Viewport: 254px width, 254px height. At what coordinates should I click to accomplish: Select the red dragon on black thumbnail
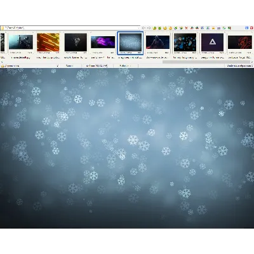(240, 42)
